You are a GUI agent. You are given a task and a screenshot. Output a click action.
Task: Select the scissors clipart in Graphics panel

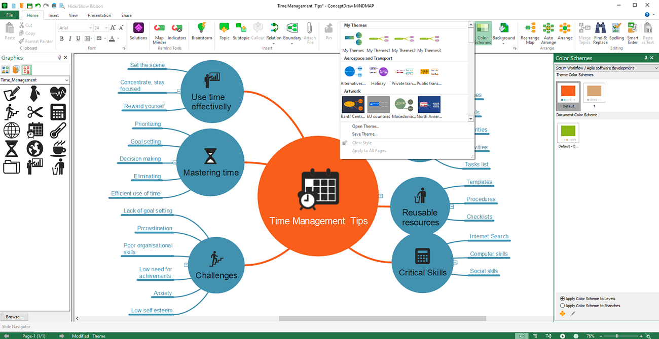pos(34,112)
